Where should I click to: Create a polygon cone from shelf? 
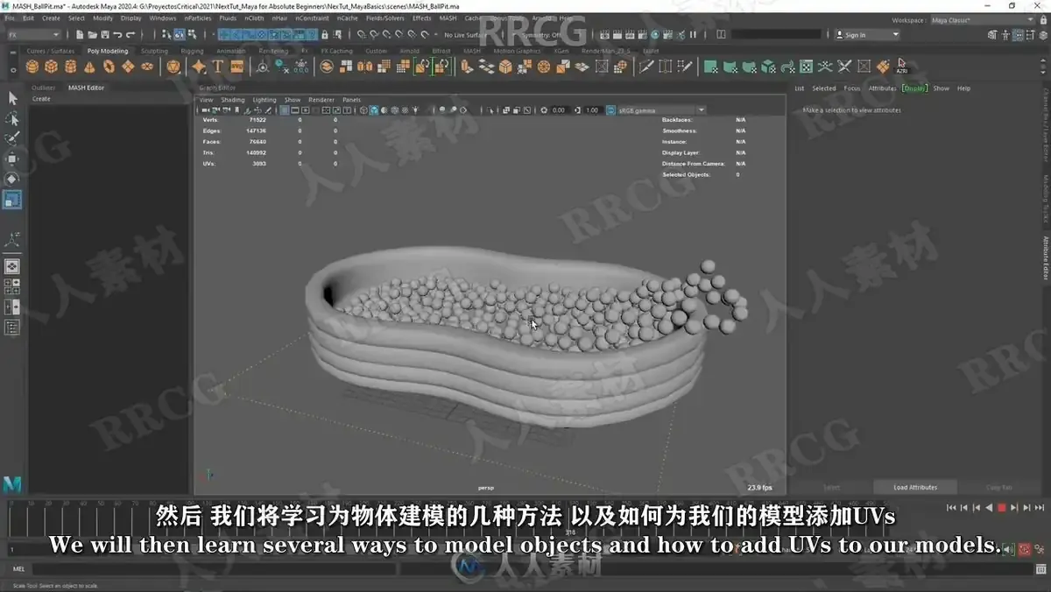point(89,67)
